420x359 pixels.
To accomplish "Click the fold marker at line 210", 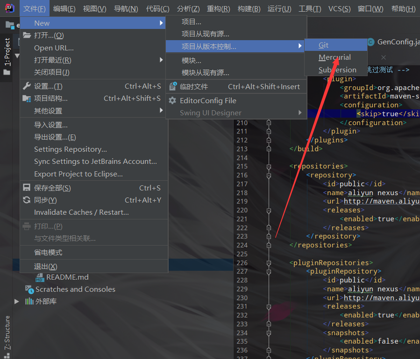I will [x=269, y=123].
